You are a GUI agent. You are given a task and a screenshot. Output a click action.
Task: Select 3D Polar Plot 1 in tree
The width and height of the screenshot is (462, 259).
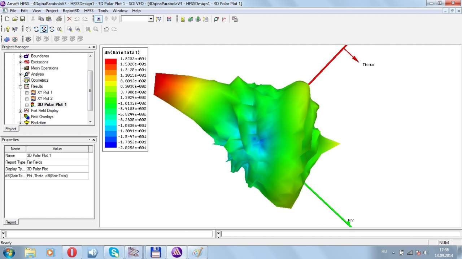point(52,104)
